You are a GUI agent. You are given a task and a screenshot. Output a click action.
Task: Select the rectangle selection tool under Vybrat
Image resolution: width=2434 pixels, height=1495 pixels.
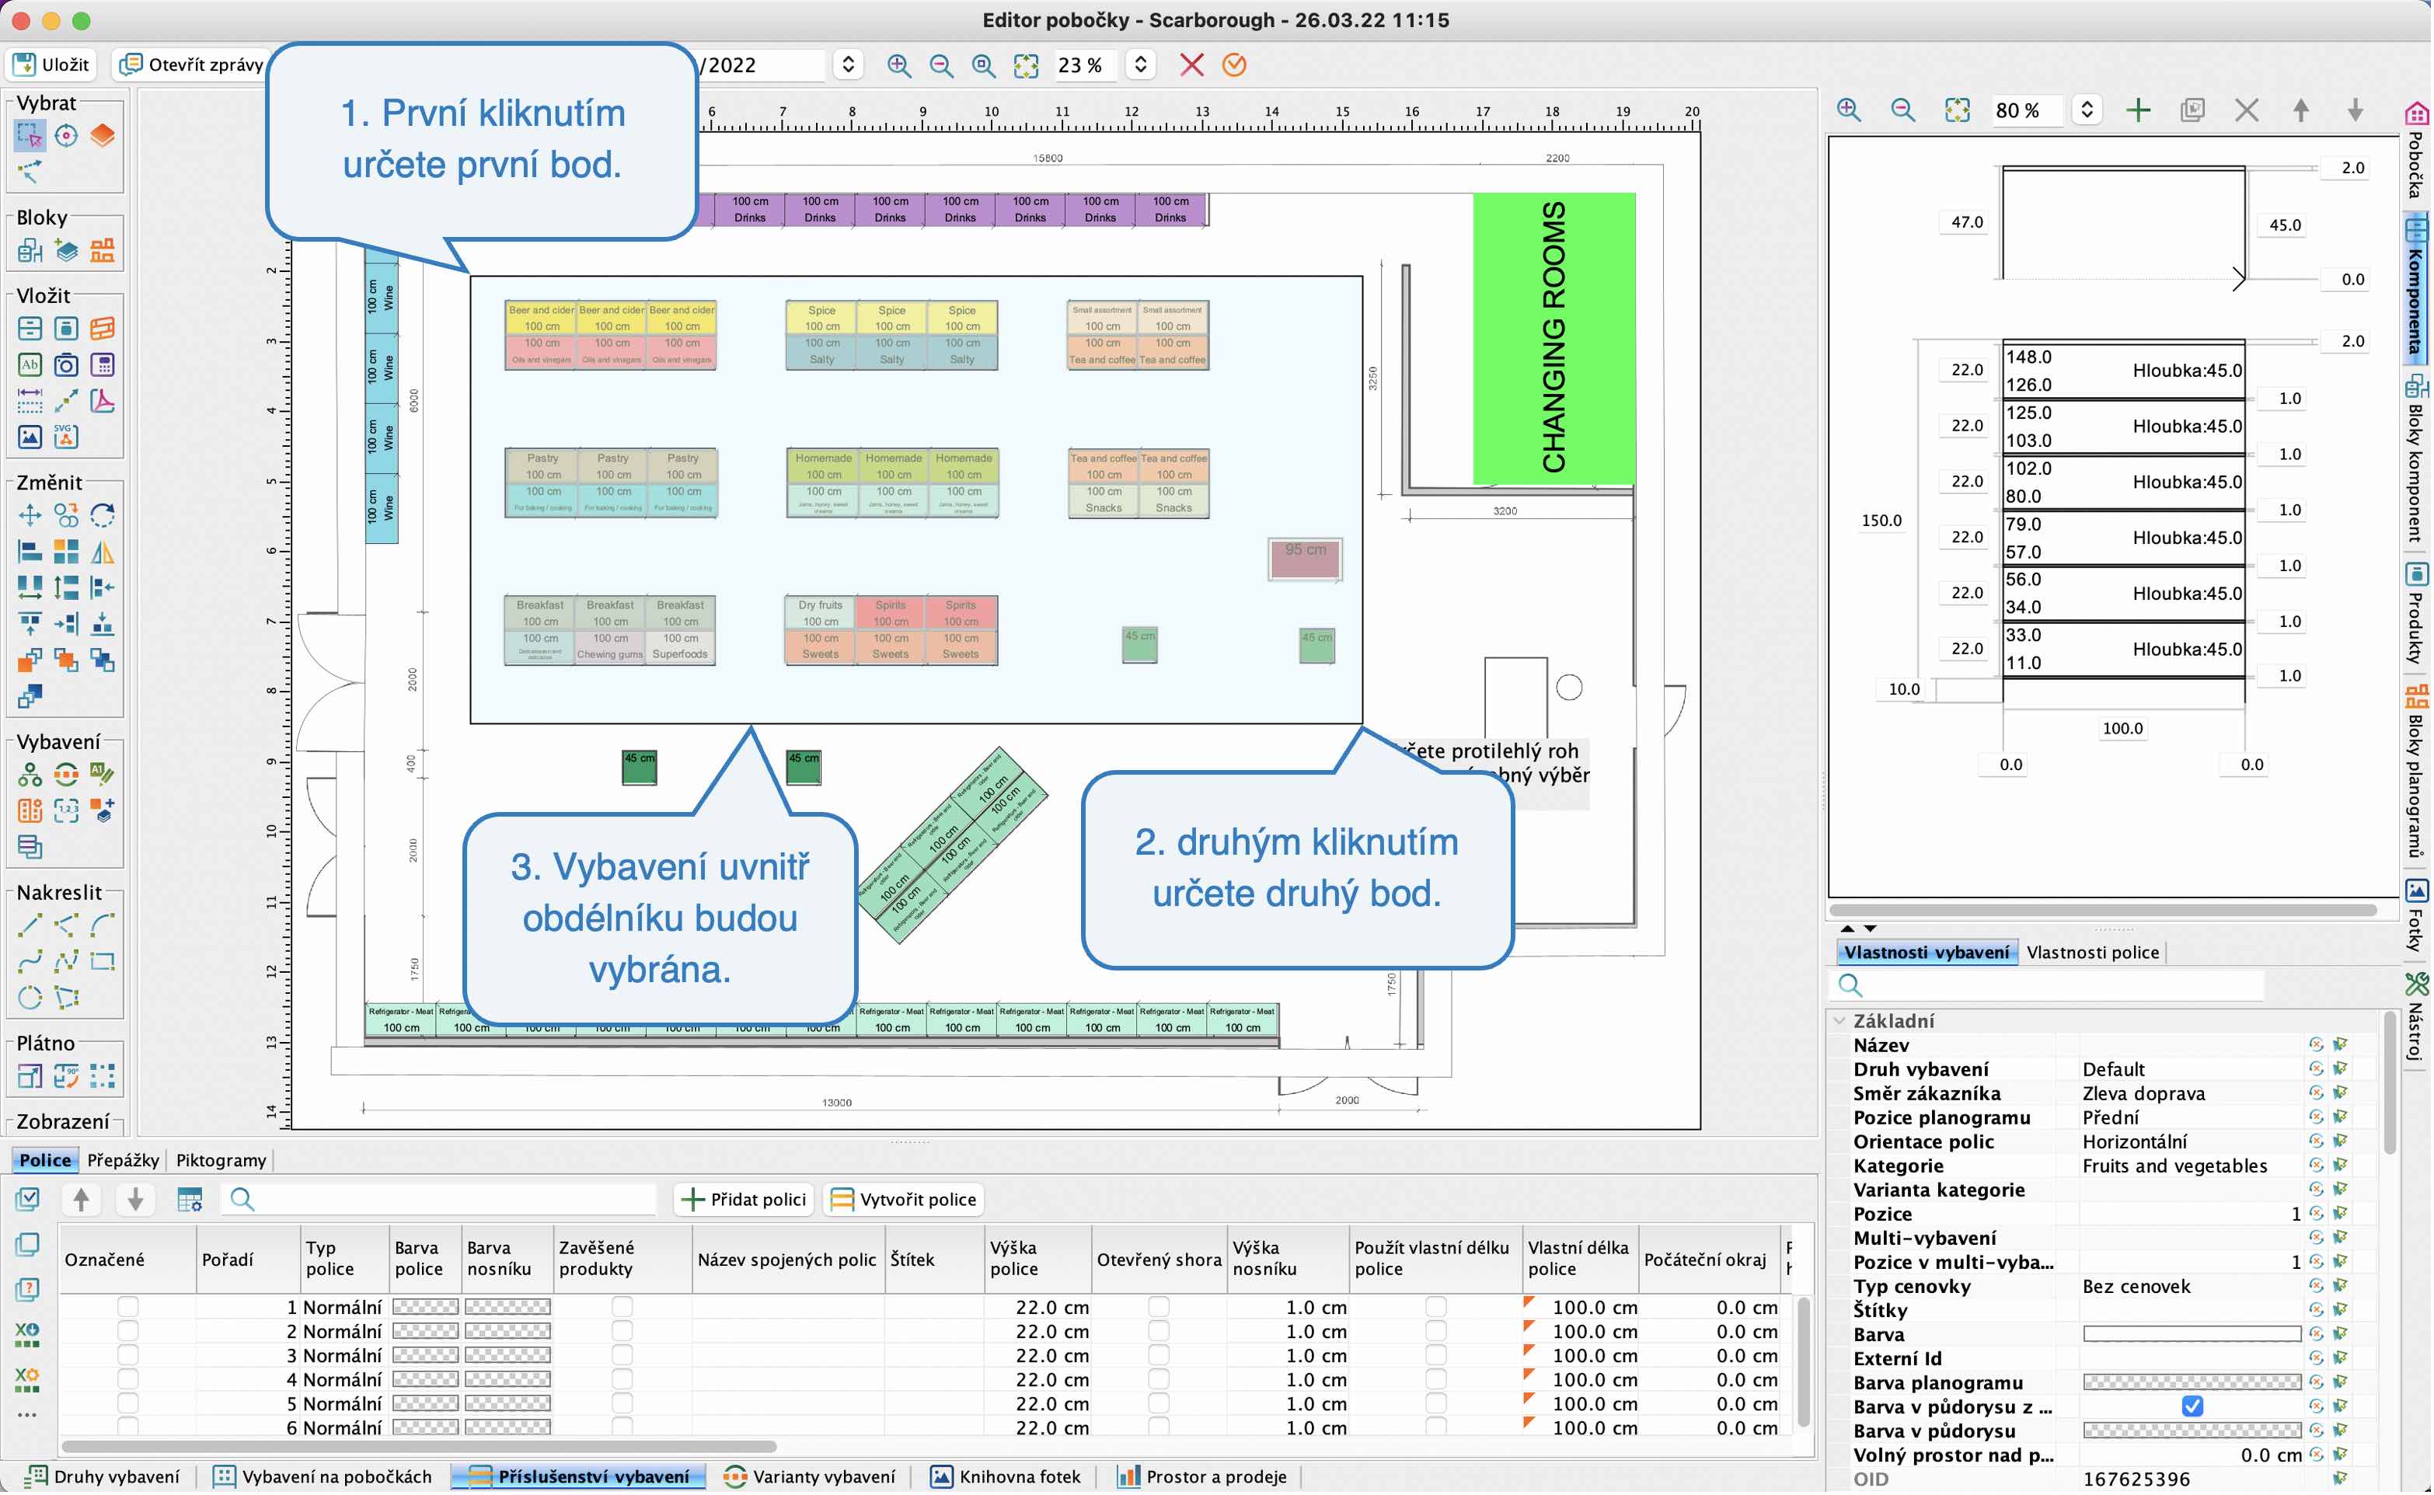(x=30, y=135)
